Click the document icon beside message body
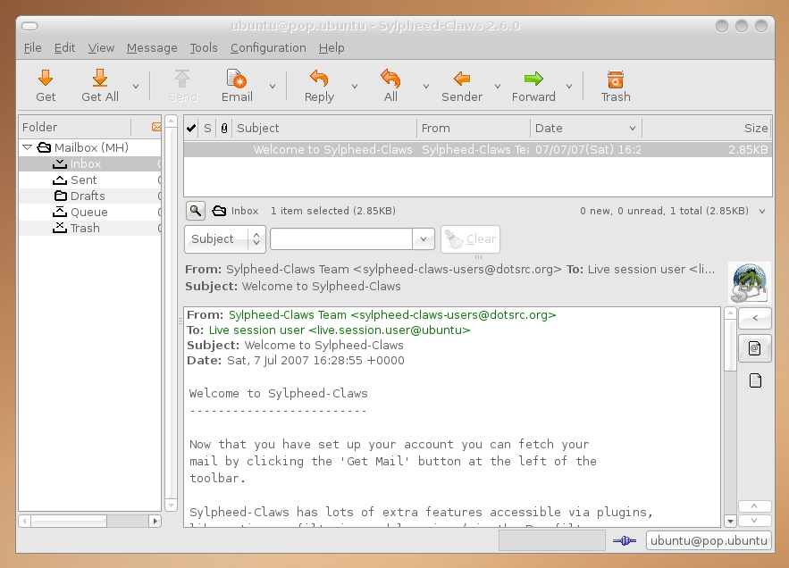 tap(755, 380)
